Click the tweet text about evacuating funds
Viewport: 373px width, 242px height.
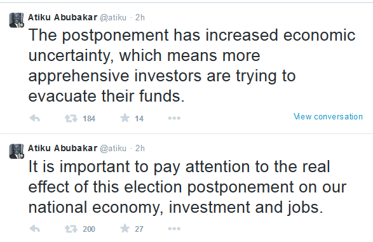pyautogui.click(x=192, y=65)
